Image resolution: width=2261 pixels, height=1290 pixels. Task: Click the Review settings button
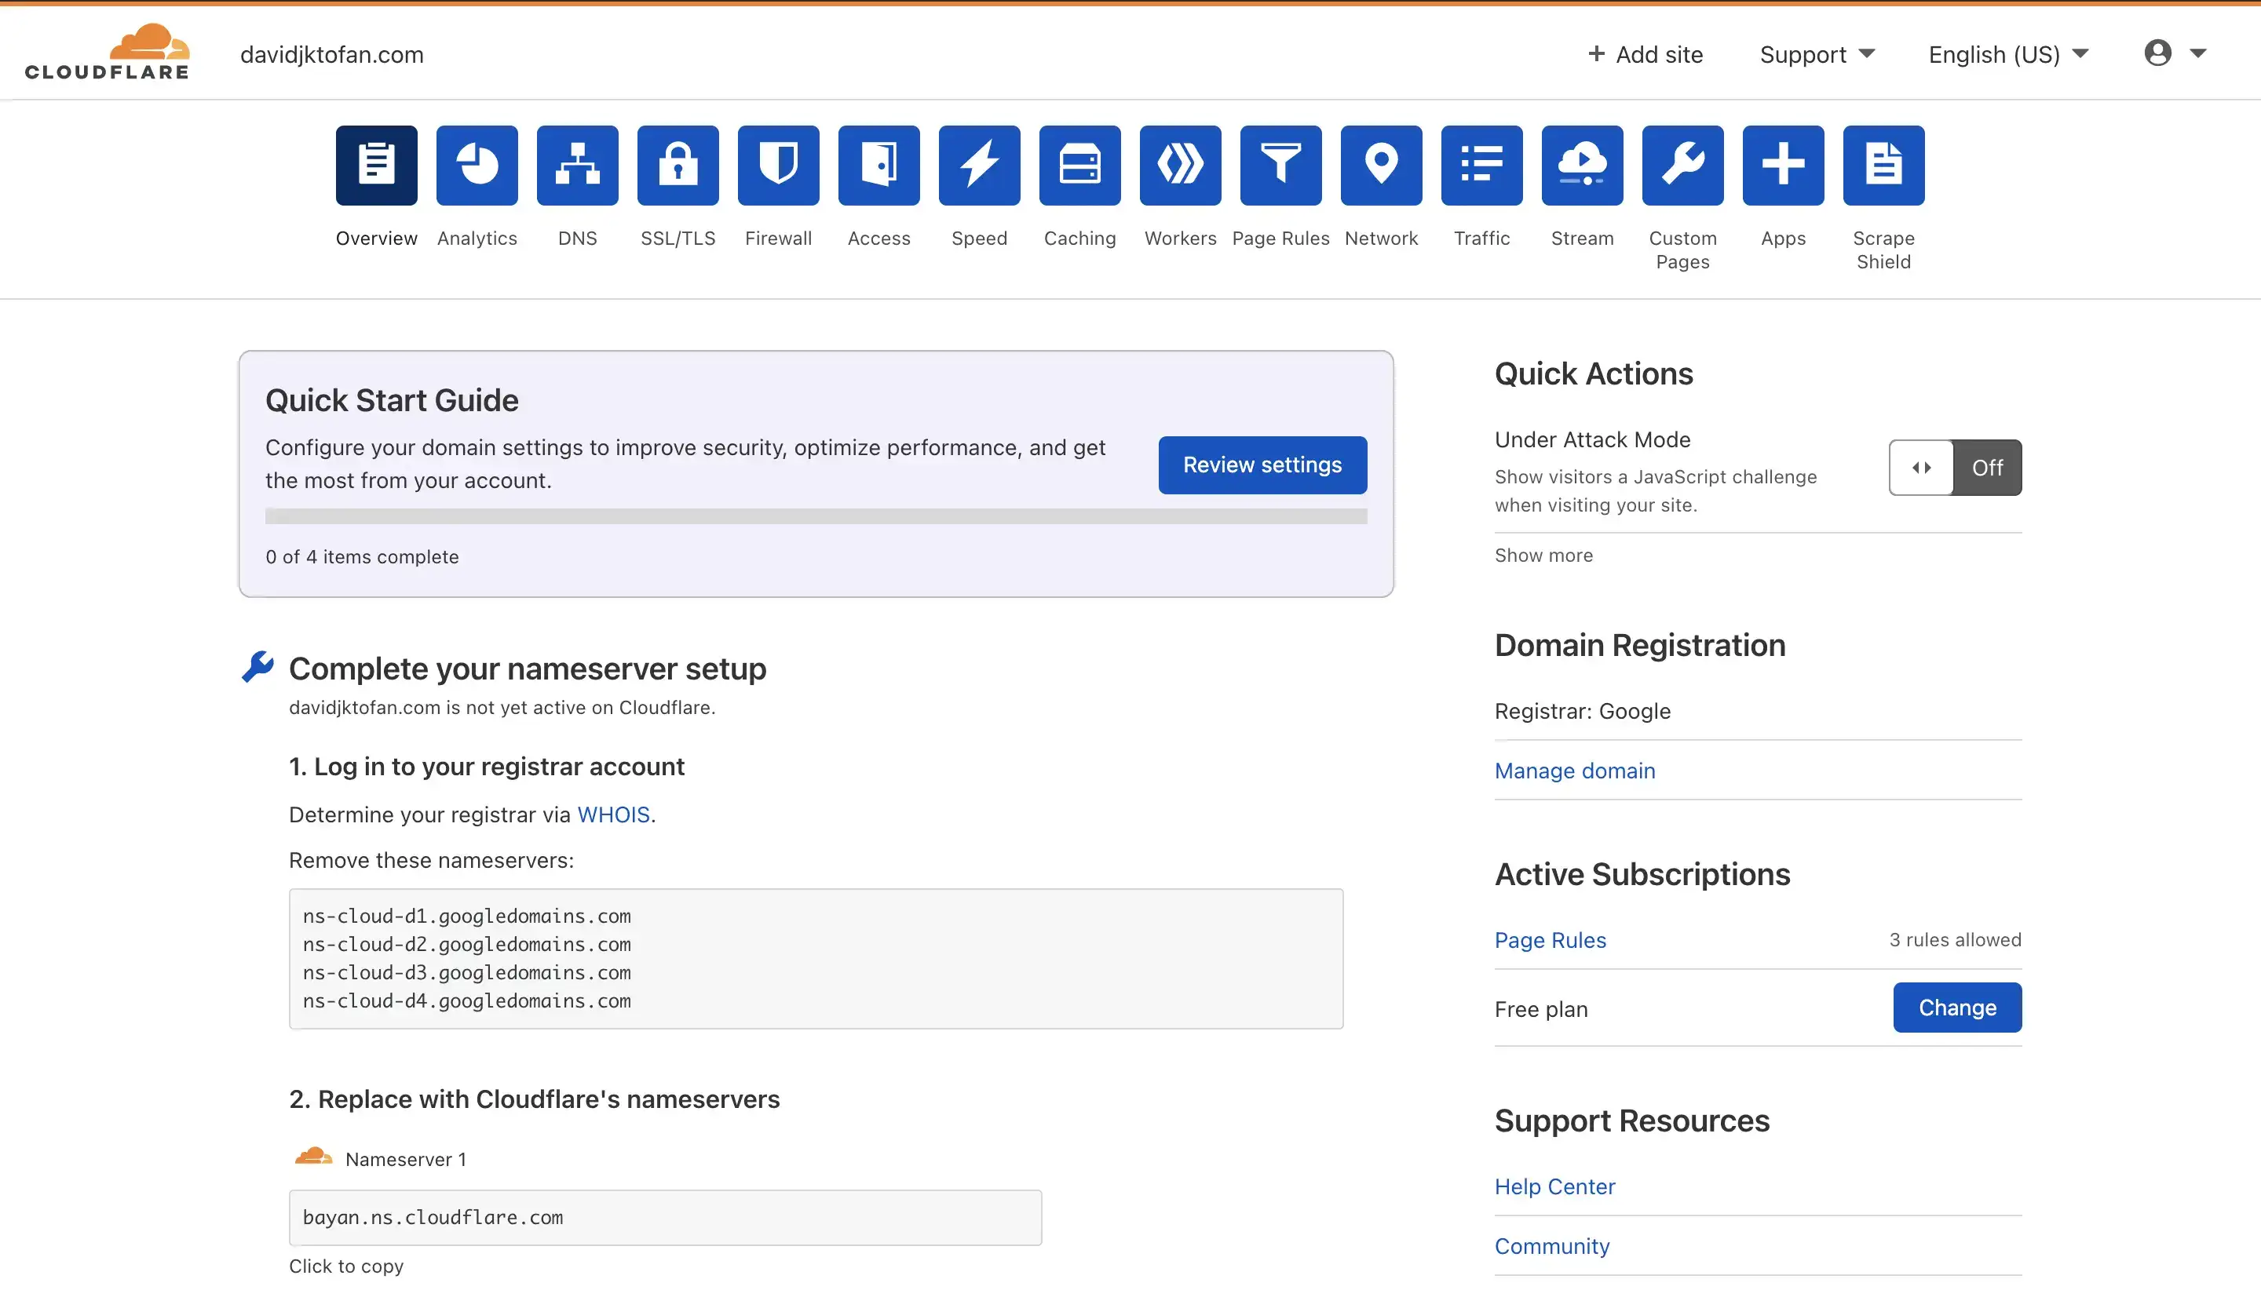pyautogui.click(x=1262, y=465)
